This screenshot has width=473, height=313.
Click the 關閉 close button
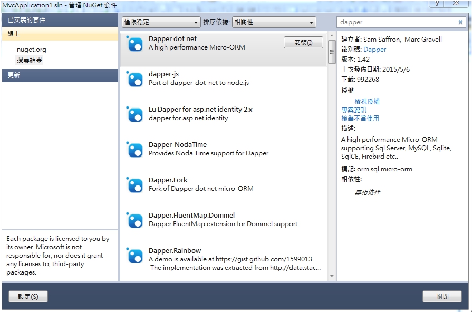[x=442, y=297]
